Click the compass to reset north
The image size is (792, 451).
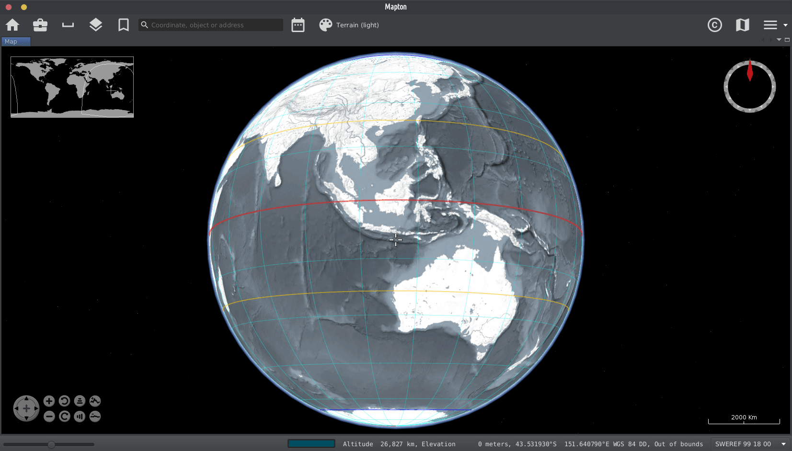749,87
